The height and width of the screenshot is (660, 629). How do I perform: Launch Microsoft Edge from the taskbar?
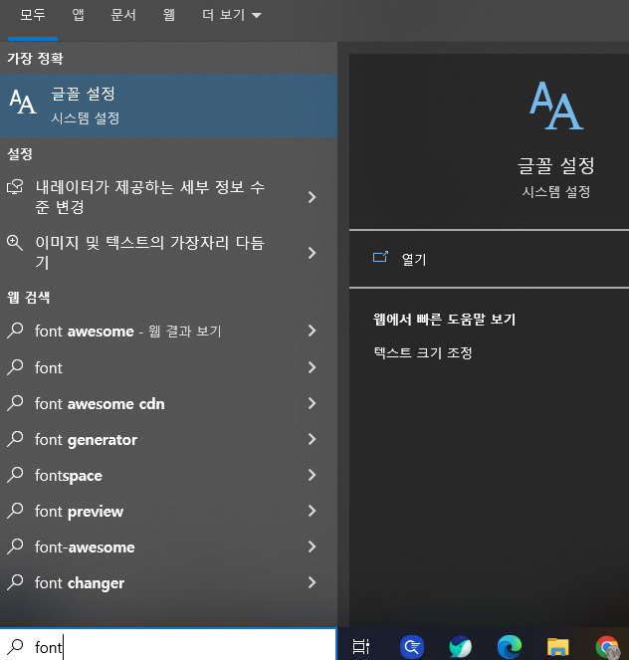(510, 647)
